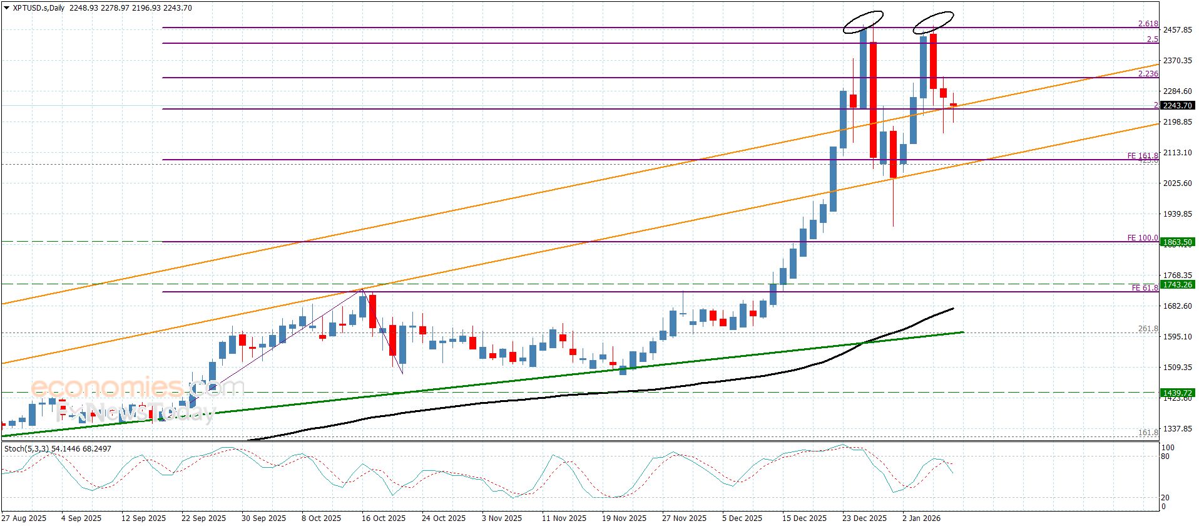
Task: Click the FE 100.0 expansion label
Action: (x=1143, y=238)
